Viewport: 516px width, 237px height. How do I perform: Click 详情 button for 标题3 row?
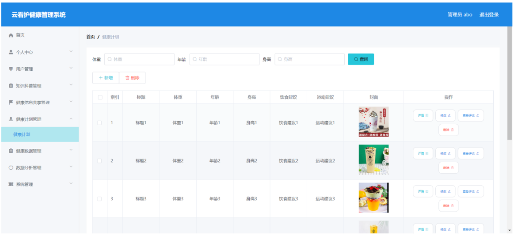pyautogui.click(x=423, y=191)
